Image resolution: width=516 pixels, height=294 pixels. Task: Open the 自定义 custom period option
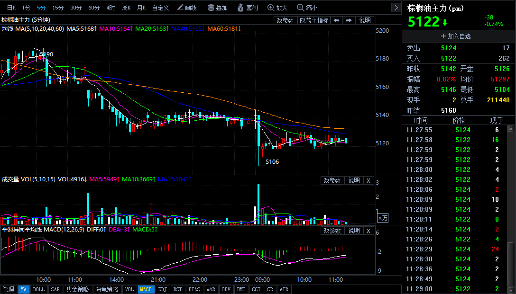tap(161, 8)
